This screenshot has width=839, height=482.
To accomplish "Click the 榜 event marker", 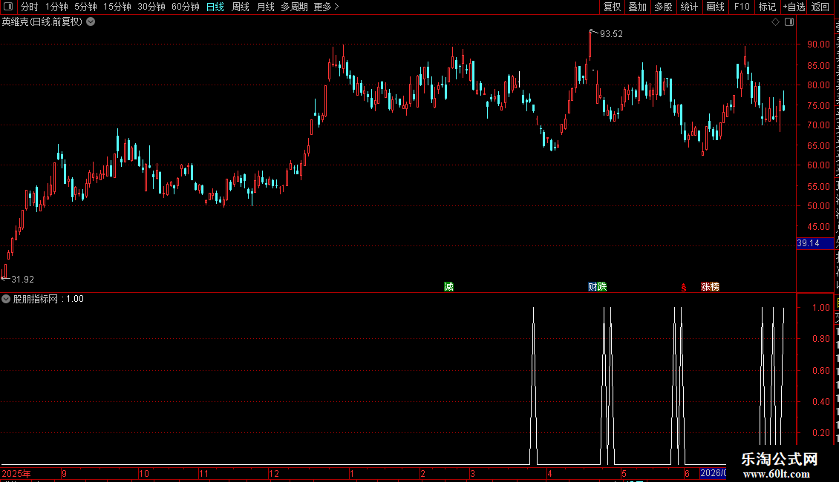I will [715, 287].
